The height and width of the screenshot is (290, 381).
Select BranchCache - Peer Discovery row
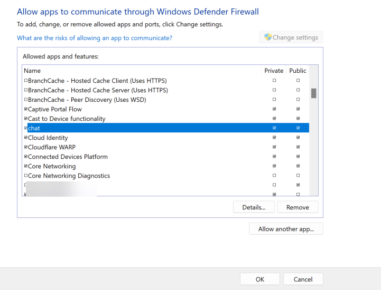pos(166,100)
